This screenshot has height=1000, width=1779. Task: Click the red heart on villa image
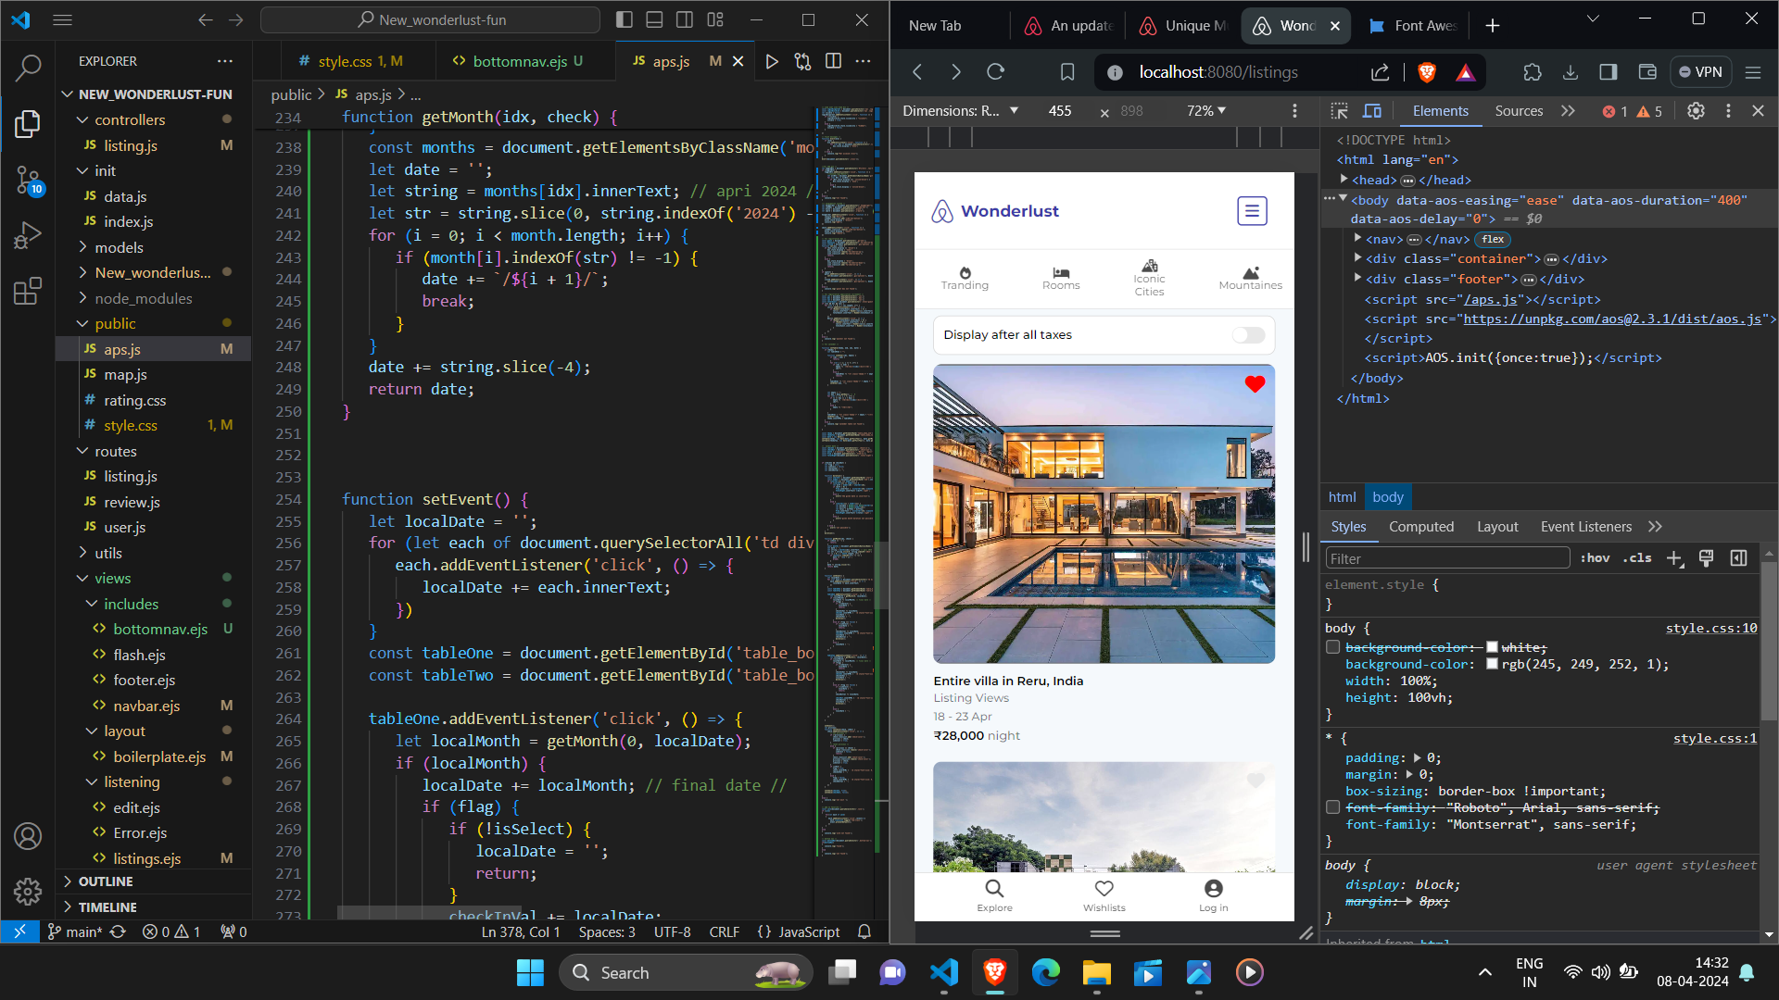(x=1255, y=384)
